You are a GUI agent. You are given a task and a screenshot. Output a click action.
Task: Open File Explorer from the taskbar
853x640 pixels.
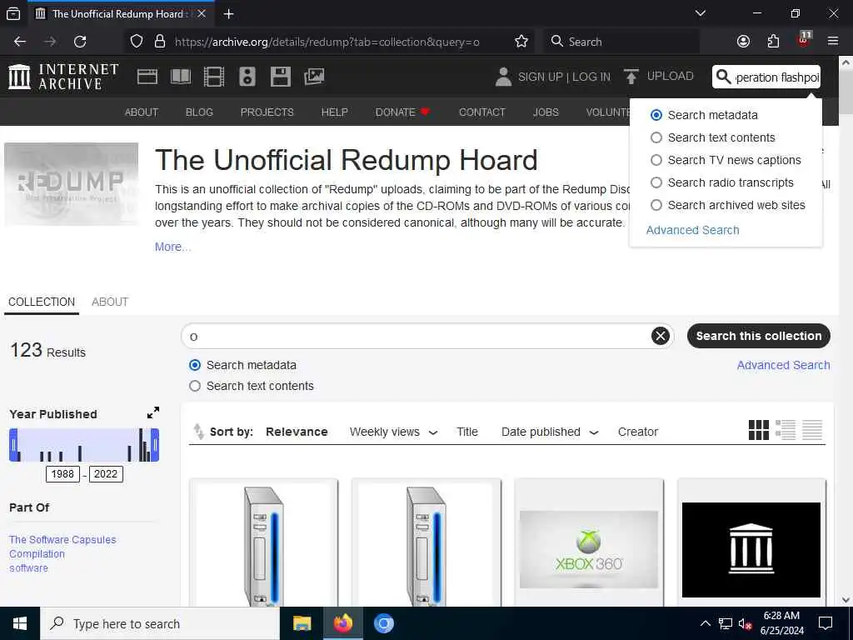pyautogui.click(x=302, y=623)
